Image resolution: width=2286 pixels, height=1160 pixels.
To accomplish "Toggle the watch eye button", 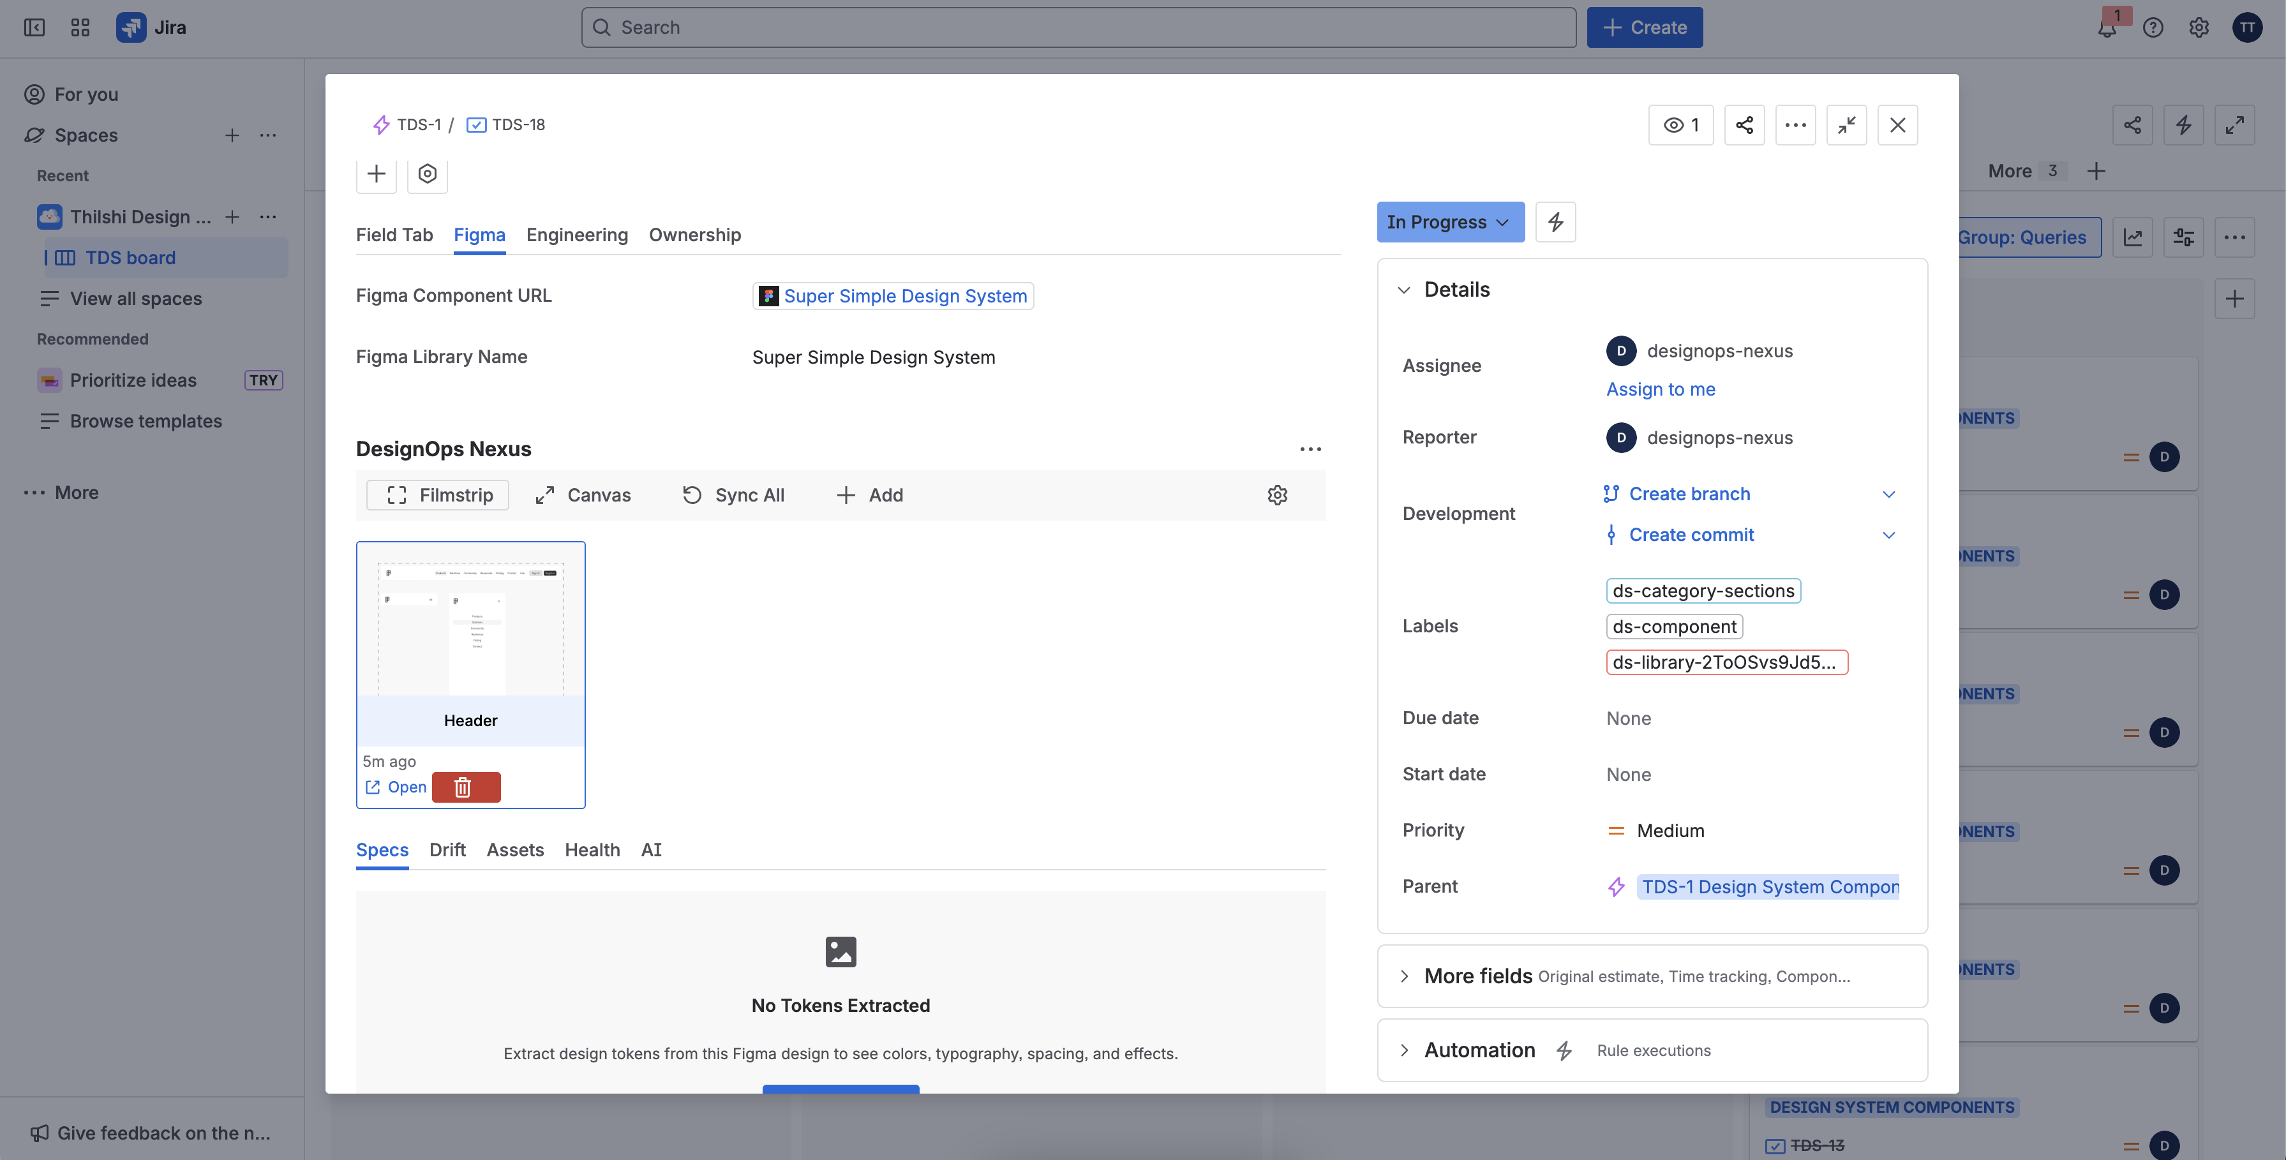I will [1680, 125].
